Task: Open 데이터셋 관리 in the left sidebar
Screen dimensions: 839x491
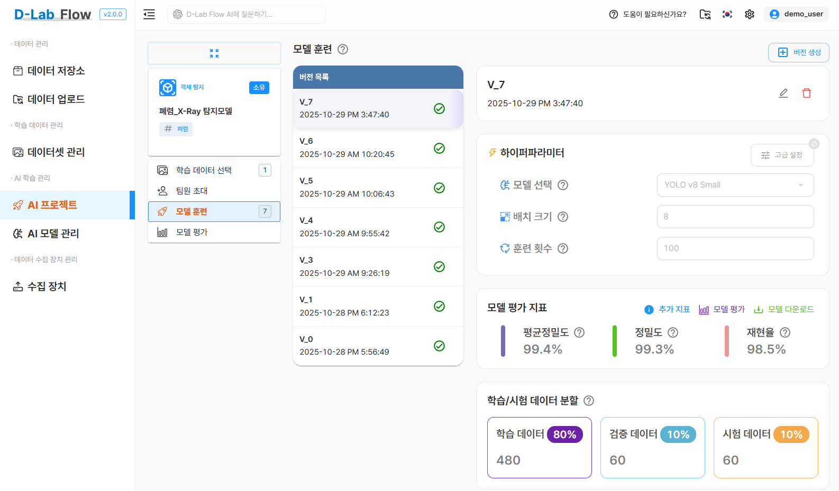Action: tap(56, 152)
